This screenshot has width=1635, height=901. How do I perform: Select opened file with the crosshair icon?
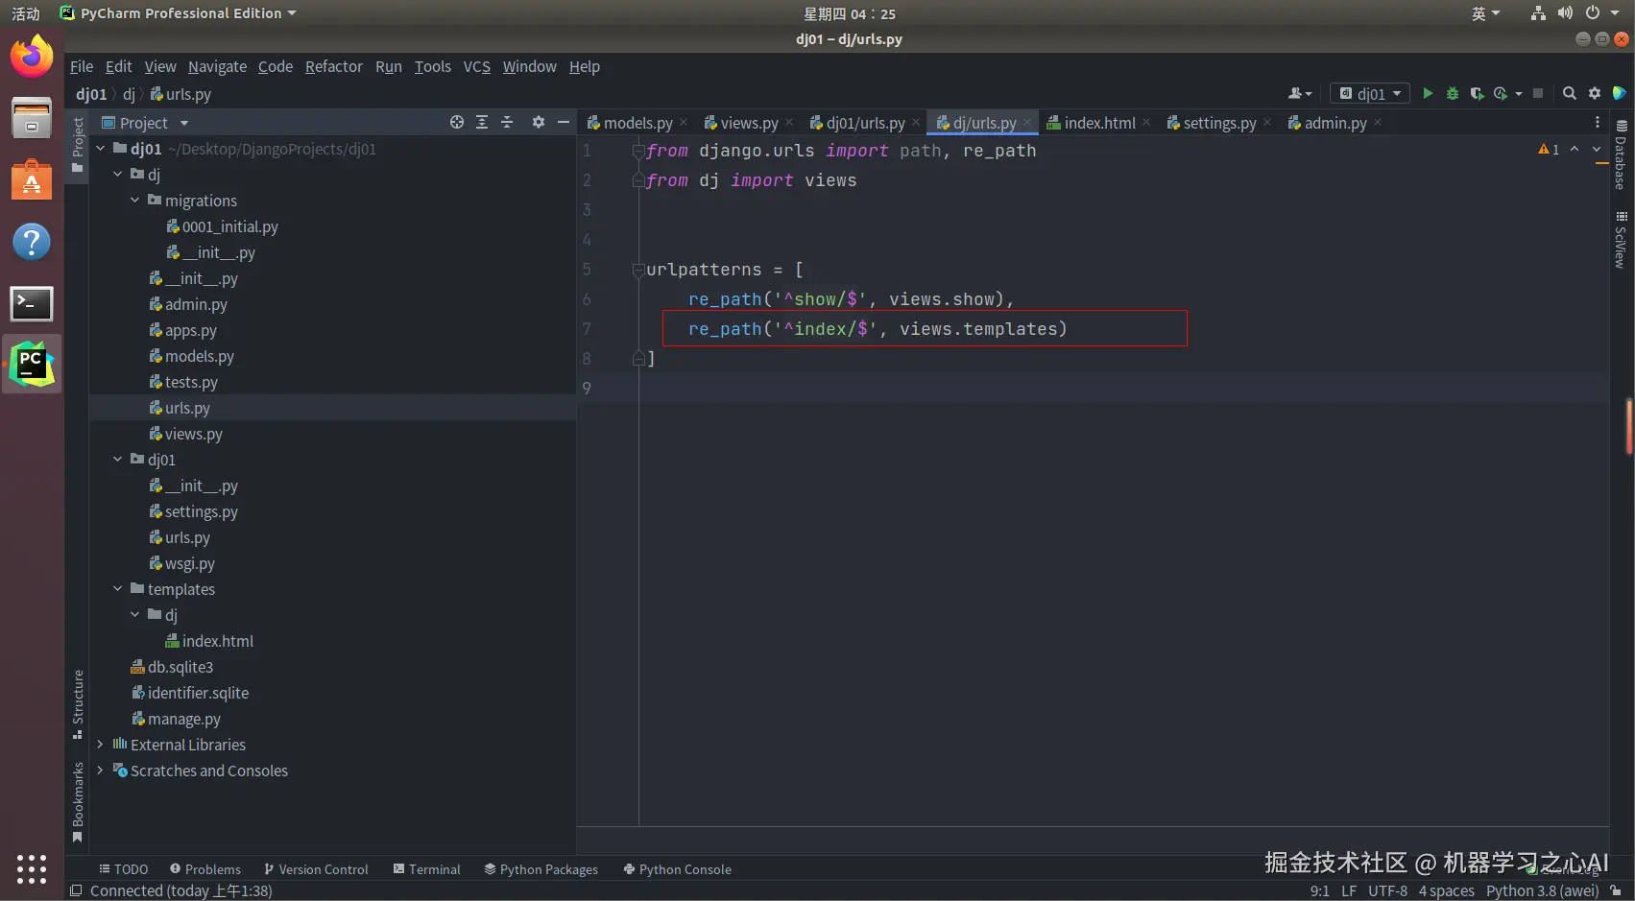point(457,122)
